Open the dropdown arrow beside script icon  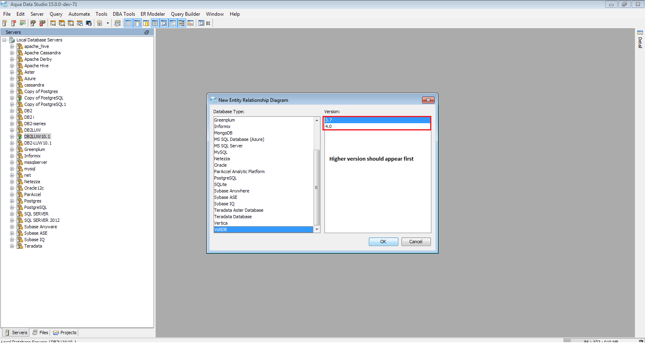pyautogui.click(x=108, y=23)
